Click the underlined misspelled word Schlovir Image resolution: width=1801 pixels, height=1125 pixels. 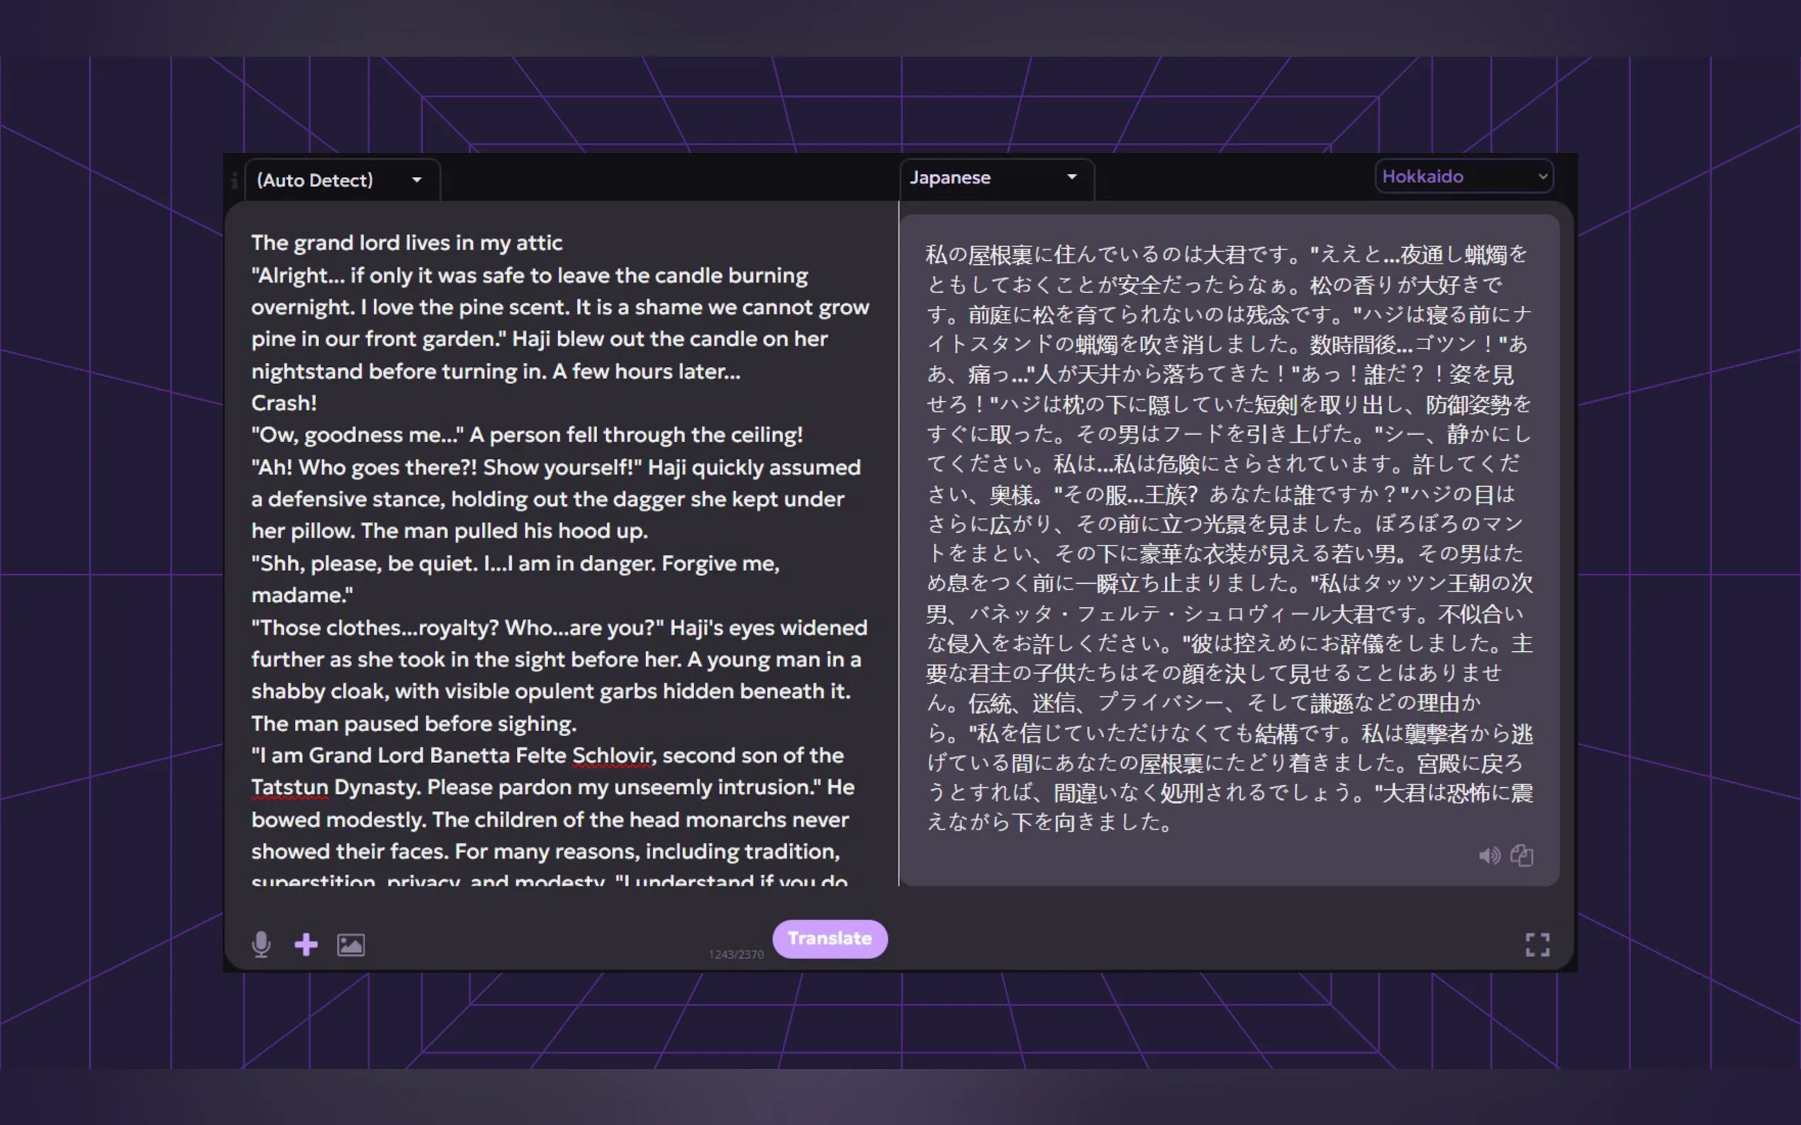[x=612, y=755]
